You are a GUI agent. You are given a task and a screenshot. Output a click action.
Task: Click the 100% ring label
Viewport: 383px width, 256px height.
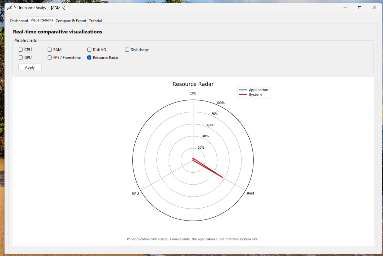220,103
